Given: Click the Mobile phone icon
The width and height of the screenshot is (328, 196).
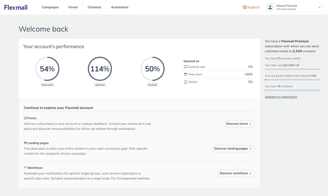Looking at the screenshot, I should pos(186,82).
